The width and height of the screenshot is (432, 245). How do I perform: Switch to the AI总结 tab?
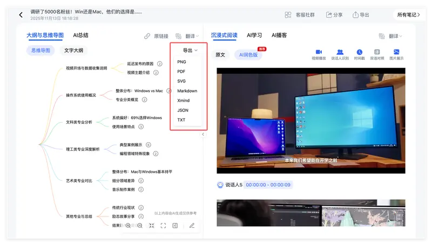80,35
